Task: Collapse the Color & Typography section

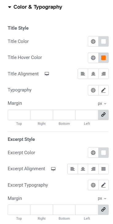Action: 10,7
